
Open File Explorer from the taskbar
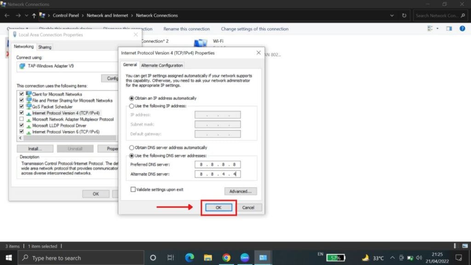pos(207,258)
